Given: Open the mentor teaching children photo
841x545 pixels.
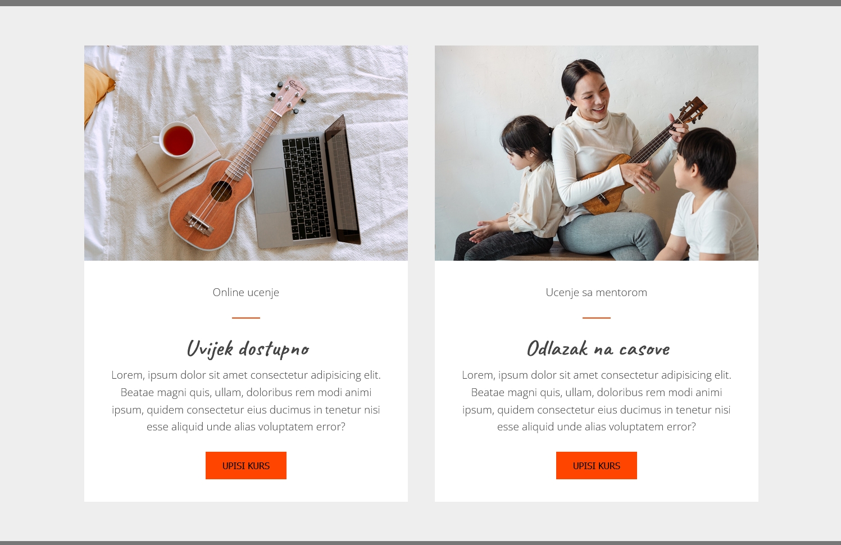Looking at the screenshot, I should coord(597,153).
